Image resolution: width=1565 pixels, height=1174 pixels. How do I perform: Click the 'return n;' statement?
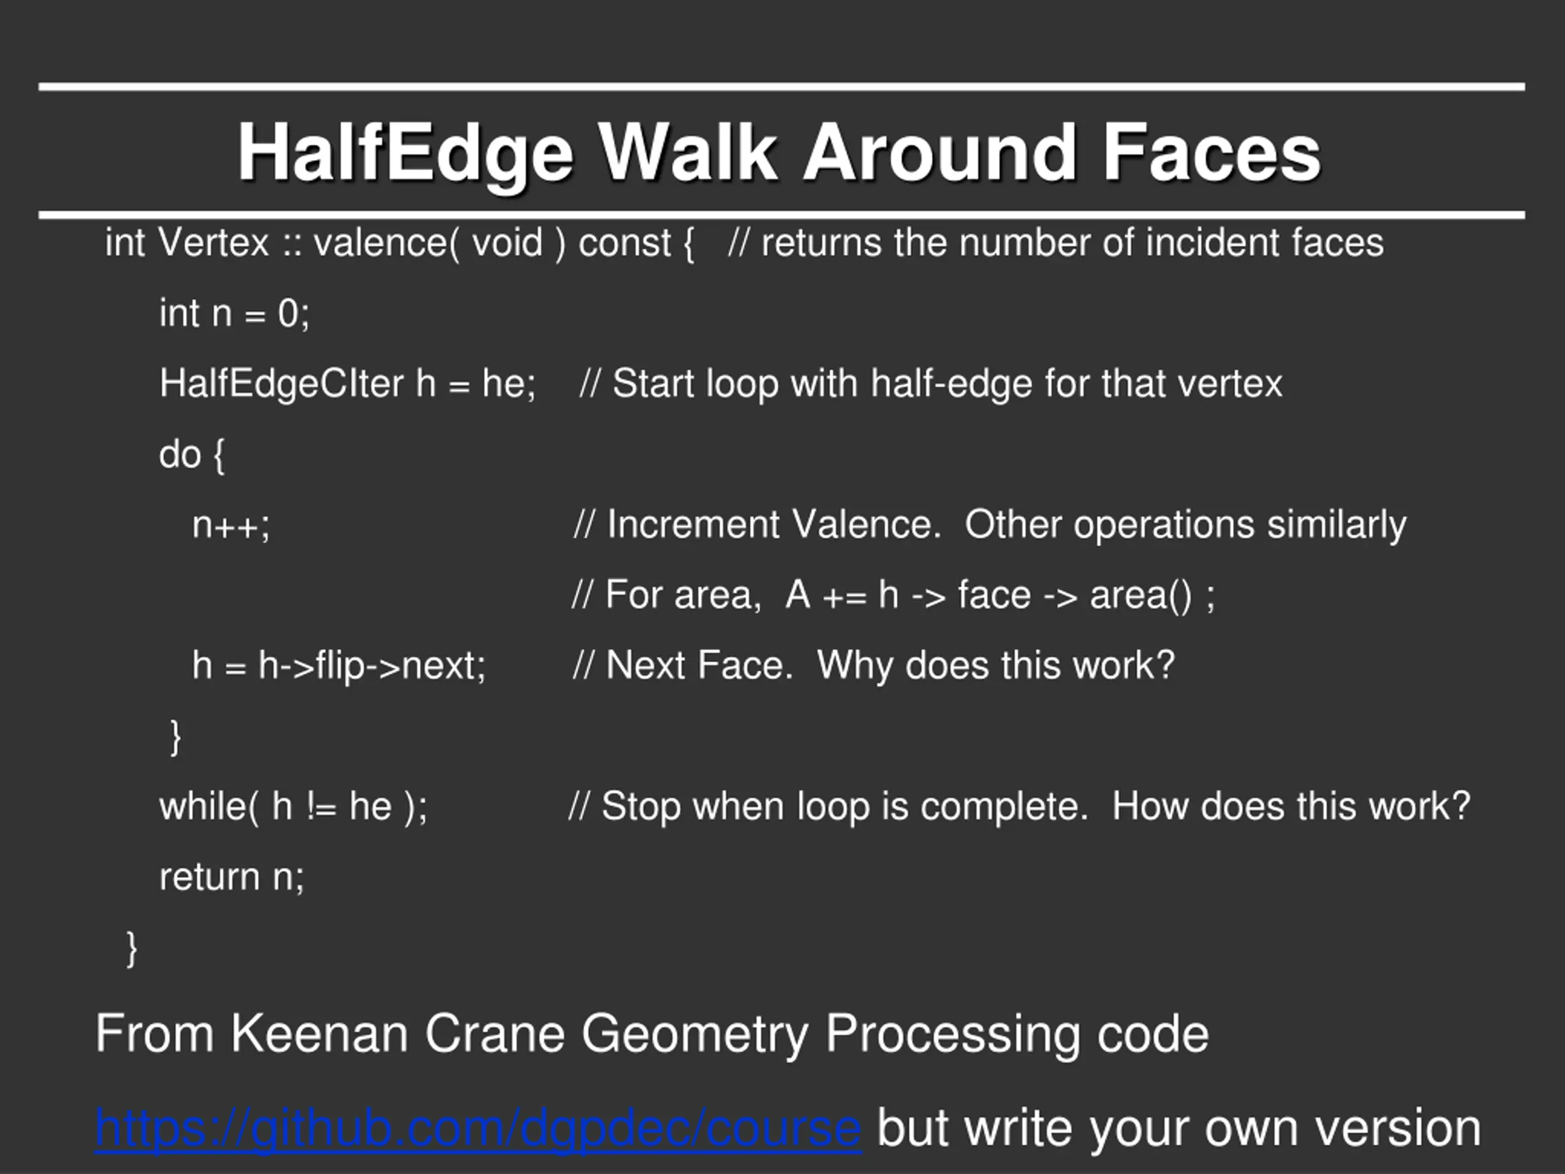tap(232, 877)
